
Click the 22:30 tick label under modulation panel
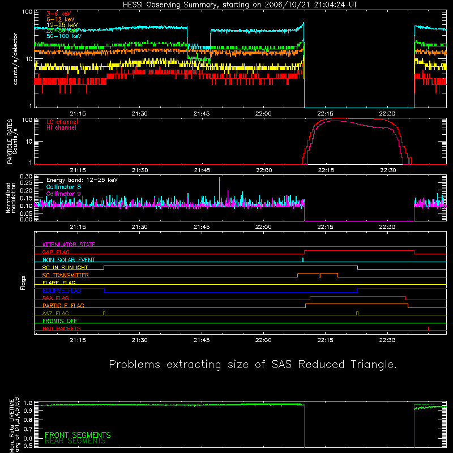[x=387, y=227]
